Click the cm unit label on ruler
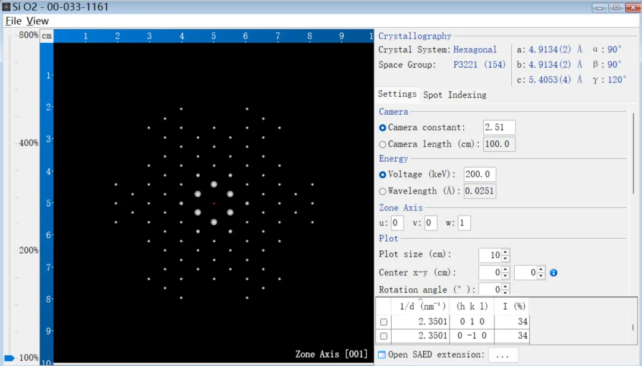 (x=47, y=36)
